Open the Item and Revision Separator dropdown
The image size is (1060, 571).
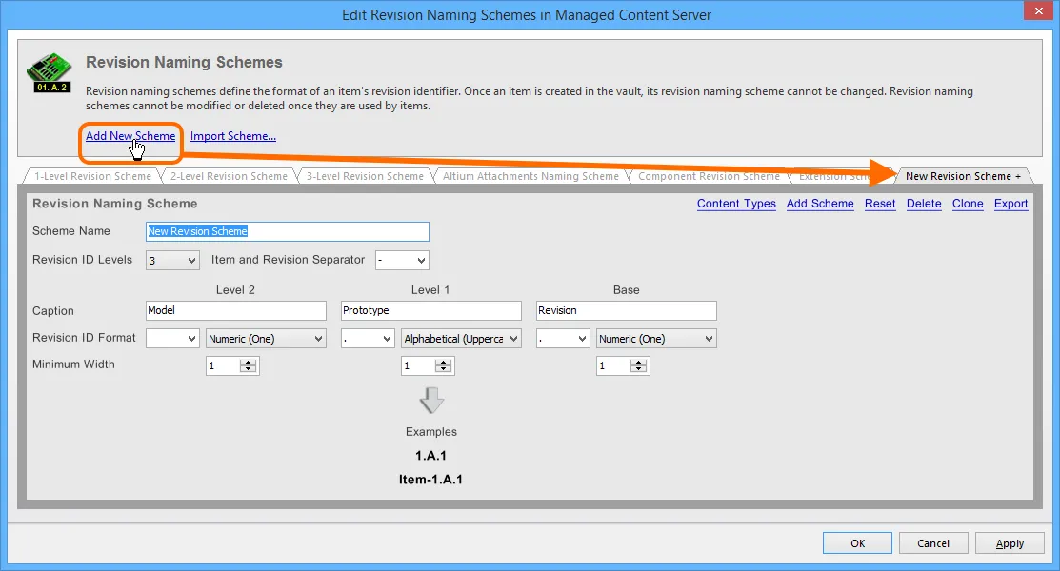pyautogui.click(x=402, y=260)
